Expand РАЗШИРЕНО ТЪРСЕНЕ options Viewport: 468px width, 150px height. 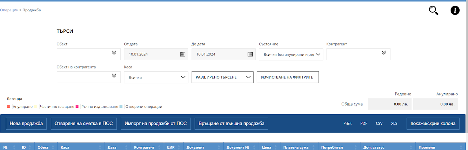click(x=223, y=78)
